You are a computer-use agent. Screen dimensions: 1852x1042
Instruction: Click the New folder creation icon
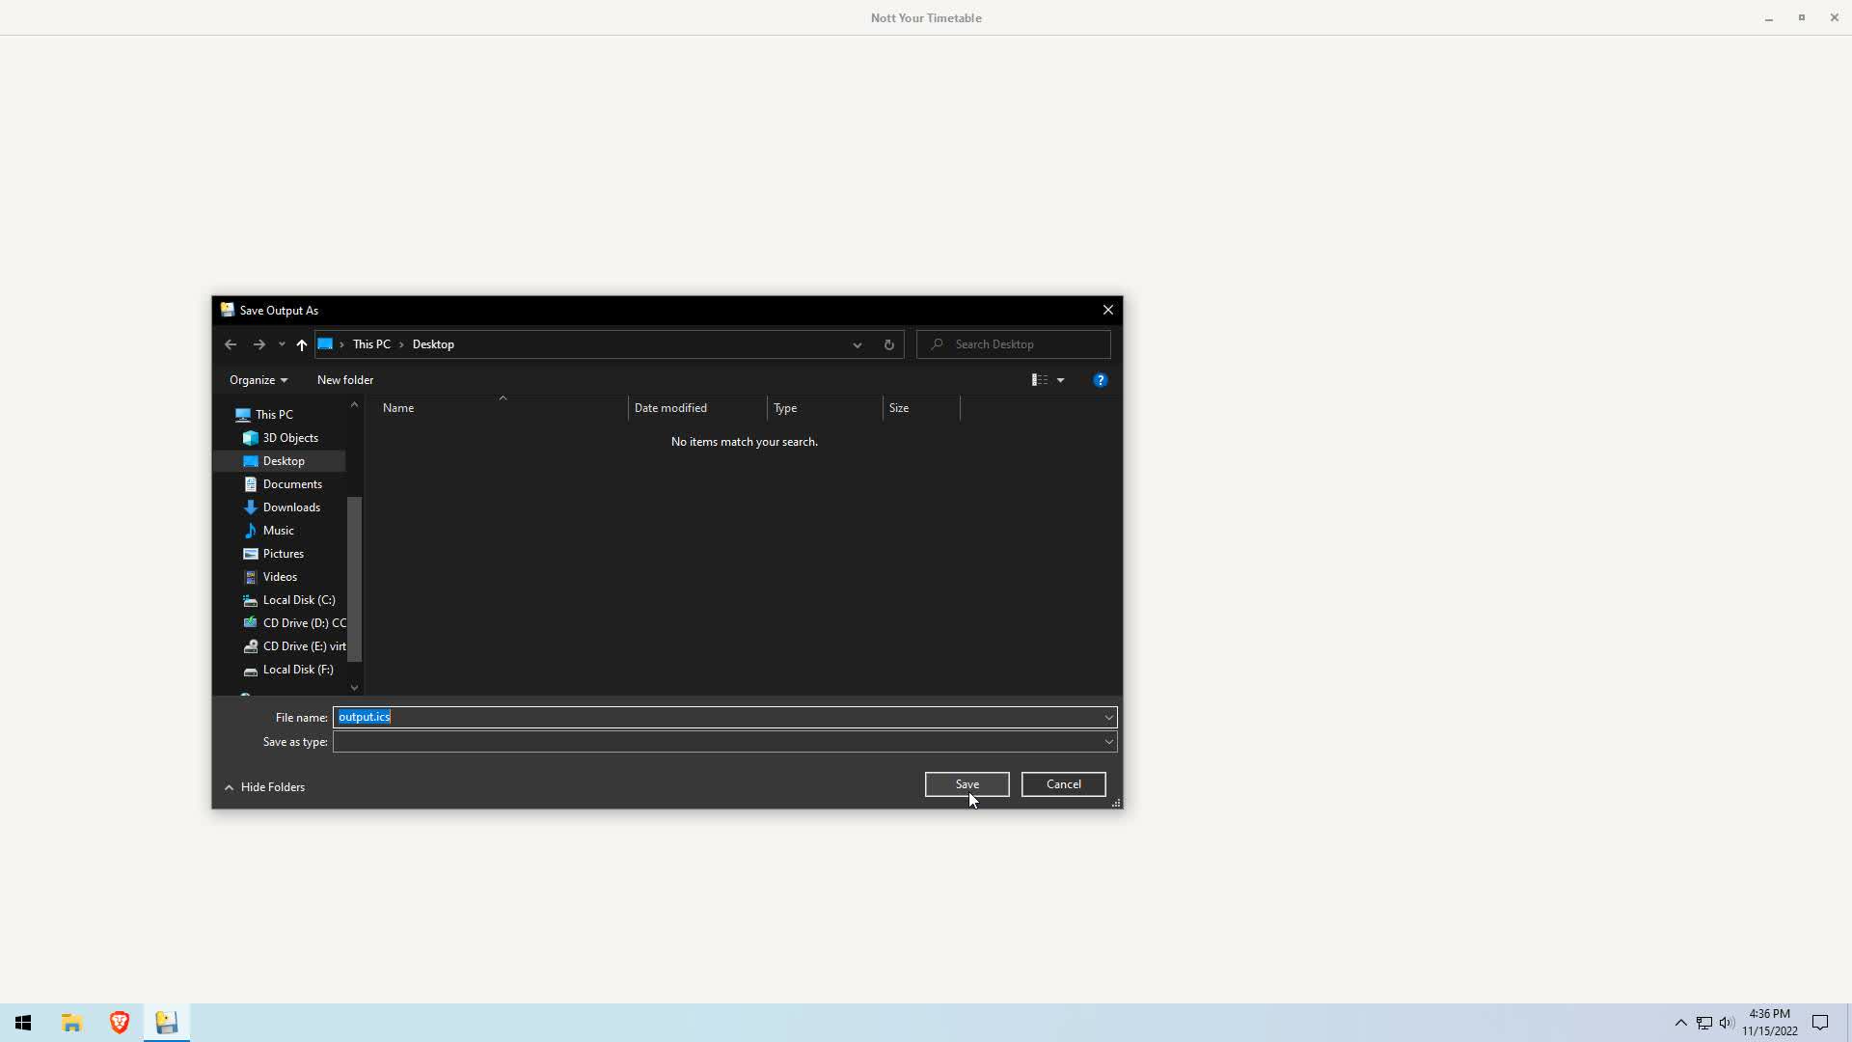(x=344, y=378)
